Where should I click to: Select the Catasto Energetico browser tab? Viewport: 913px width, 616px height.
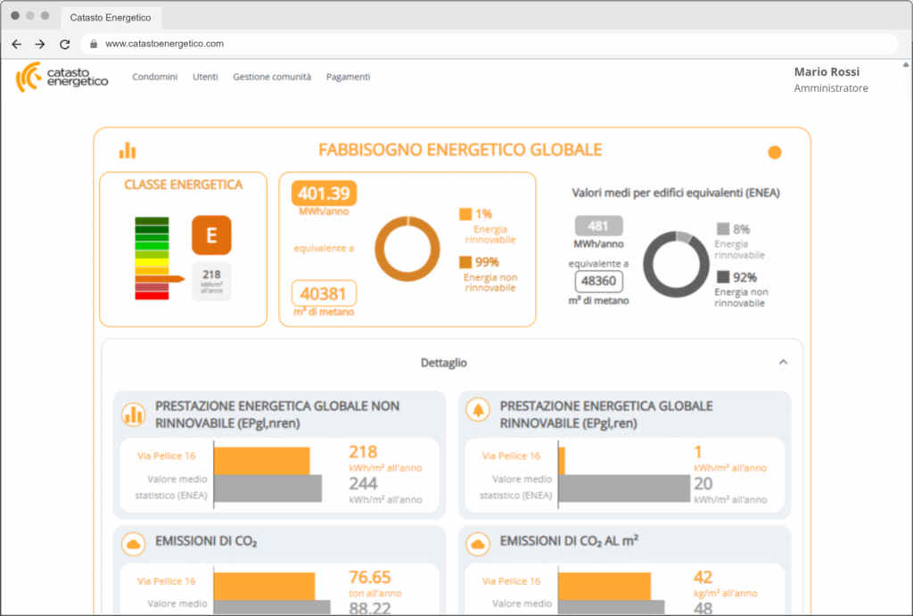(111, 17)
